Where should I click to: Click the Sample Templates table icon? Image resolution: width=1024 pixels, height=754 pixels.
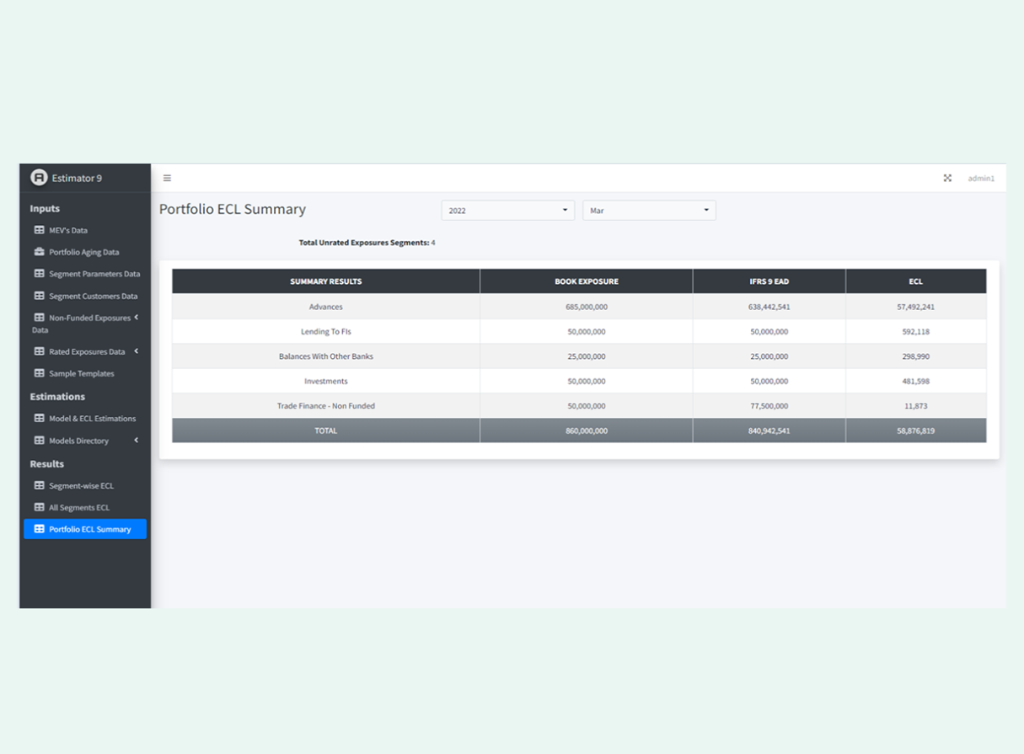[39, 373]
